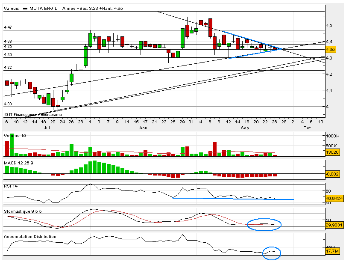Viewport: 349px width, 265px height.
Task: Click the Volume 15 panel label
Action: click(x=15, y=136)
